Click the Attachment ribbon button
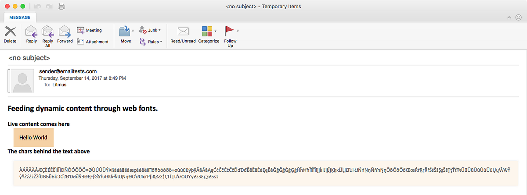Viewport: 527px width, 195px height. [93, 42]
